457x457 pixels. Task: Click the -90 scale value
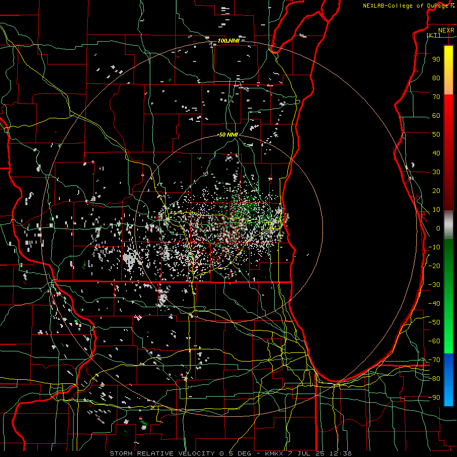434,398
